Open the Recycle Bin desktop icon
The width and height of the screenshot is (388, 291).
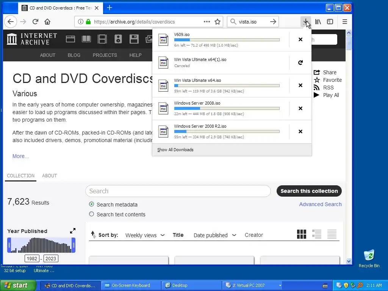click(369, 258)
